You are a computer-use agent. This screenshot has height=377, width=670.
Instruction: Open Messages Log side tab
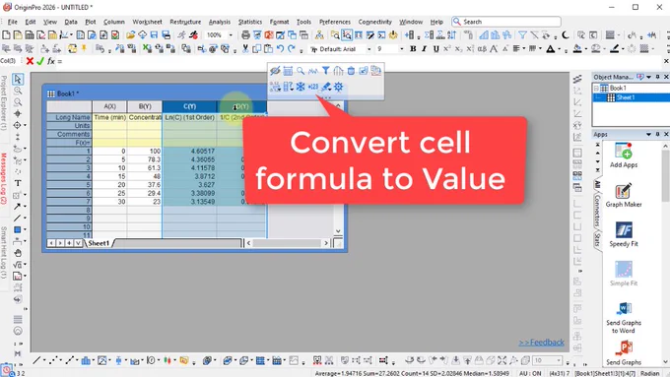[4, 178]
